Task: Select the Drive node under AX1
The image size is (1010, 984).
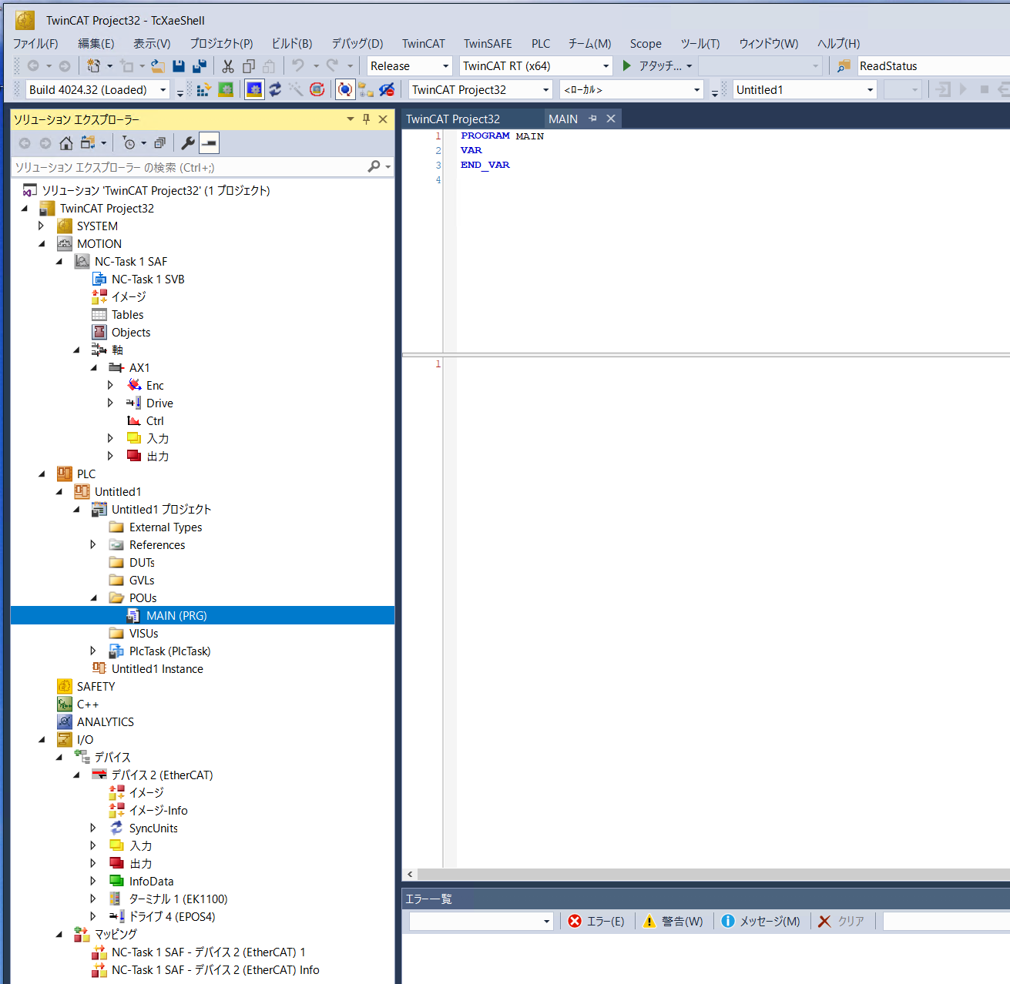Action: pos(159,403)
